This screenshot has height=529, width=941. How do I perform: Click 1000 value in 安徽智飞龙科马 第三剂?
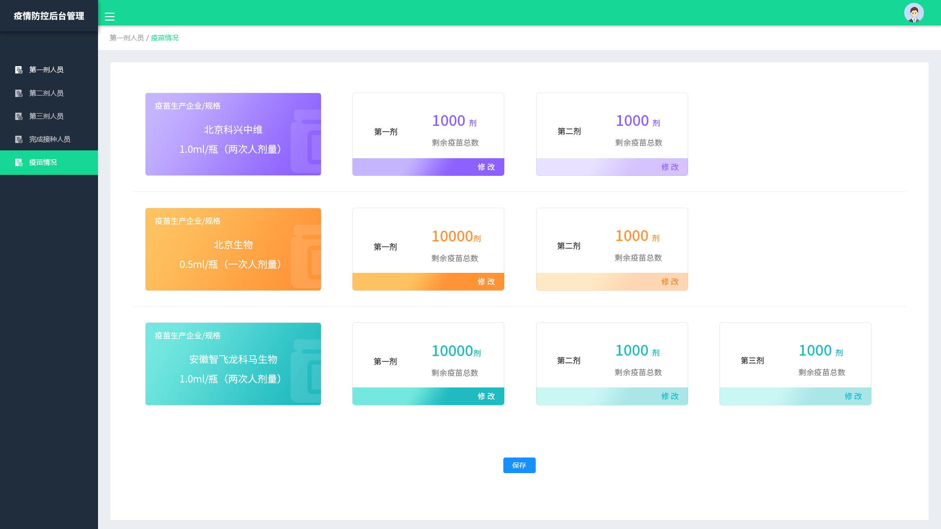click(x=815, y=350)
